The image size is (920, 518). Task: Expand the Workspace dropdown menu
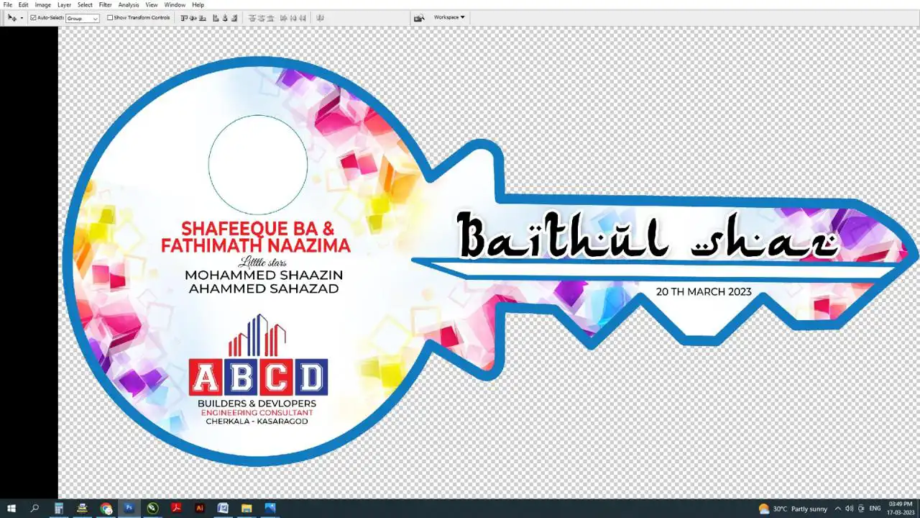click(449, 17)
